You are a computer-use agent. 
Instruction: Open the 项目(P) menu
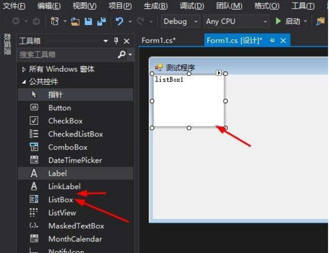click(x=120, y=6)
